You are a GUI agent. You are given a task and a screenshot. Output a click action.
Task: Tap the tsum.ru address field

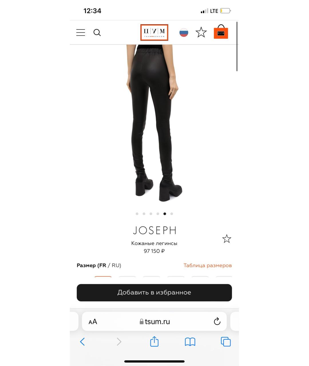(x=154, y=321)
